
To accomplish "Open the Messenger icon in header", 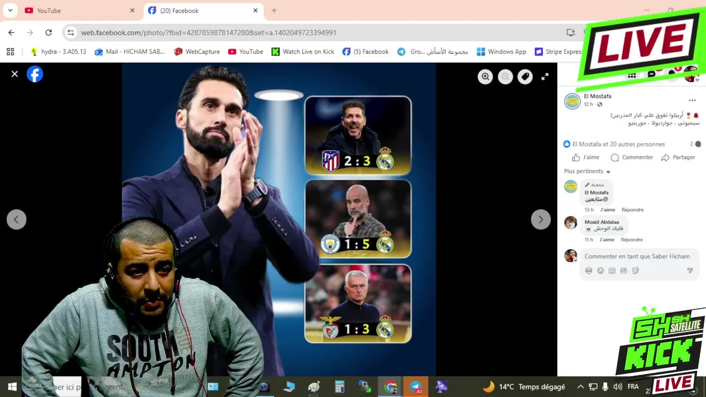I will [x=651, y=74].
